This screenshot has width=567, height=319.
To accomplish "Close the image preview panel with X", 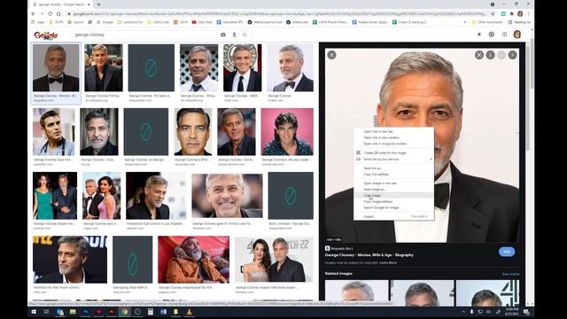I will [331, 55].
